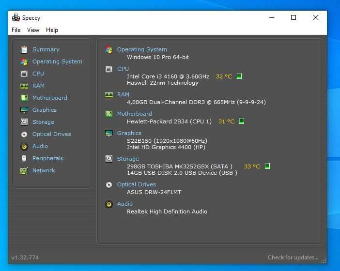Click Intel HD Graphics 4400 (HP) text
340x271 pixels.
(x=166, y=147)
